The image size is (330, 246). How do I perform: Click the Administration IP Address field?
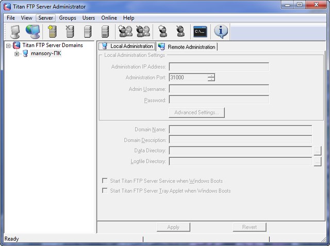[x=219, y=67]
